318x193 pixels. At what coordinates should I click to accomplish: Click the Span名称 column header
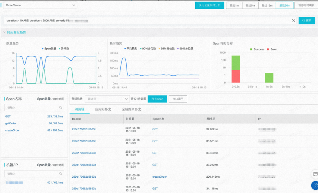pyautogui.click(x=158, y=119)
